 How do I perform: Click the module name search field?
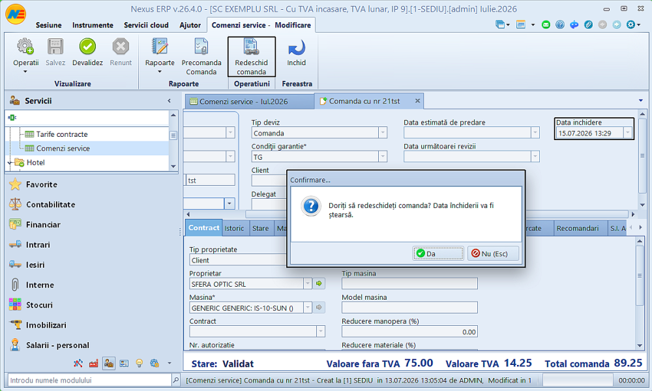click(x=89, y=380)
